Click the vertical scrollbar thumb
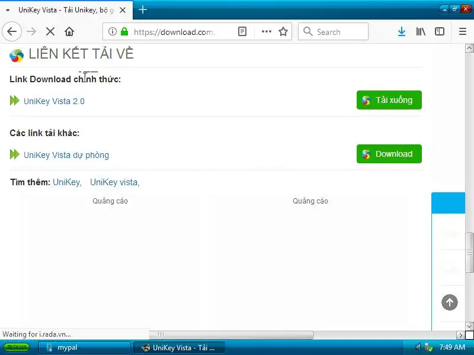The height and width of the screenshot is (355, 474). pos(469,253)
